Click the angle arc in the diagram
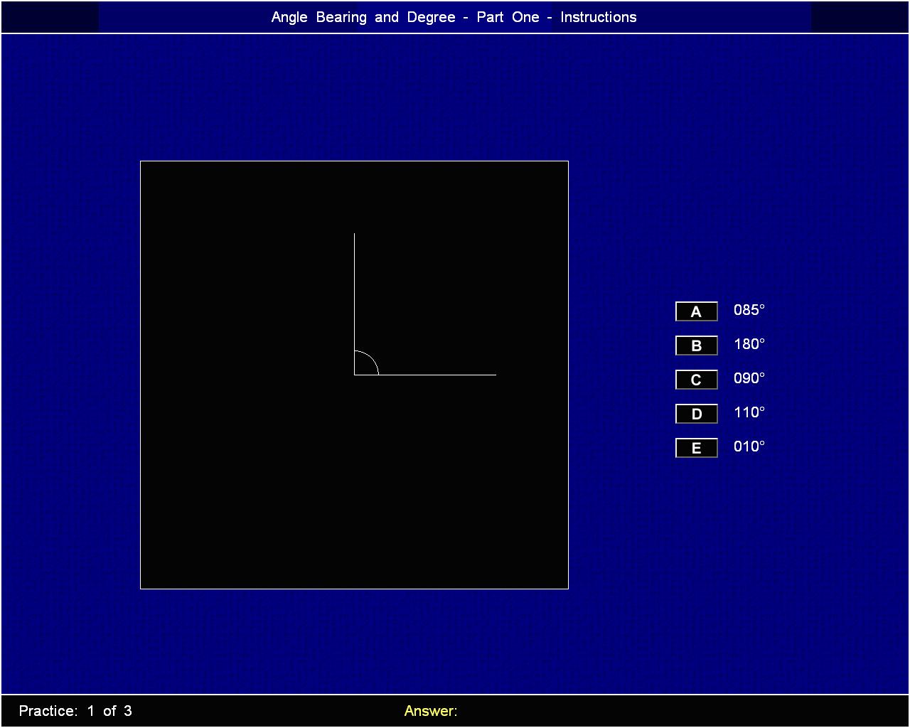This screenshot has width=910, height=728. pyautogui.click(x=372, y=358)
